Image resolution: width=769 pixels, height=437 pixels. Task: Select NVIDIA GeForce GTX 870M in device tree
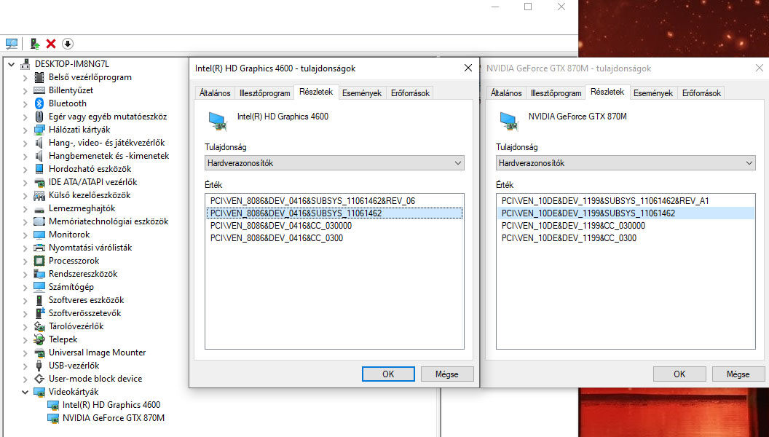pyautogui.click(x=114, y=418)
